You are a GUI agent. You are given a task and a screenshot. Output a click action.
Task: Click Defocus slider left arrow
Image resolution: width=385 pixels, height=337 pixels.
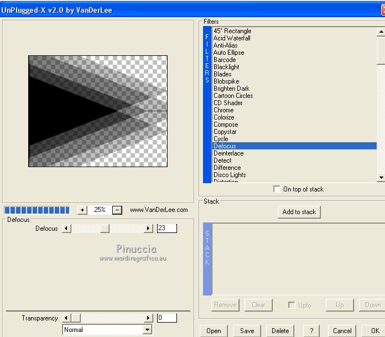coord(66,229)
